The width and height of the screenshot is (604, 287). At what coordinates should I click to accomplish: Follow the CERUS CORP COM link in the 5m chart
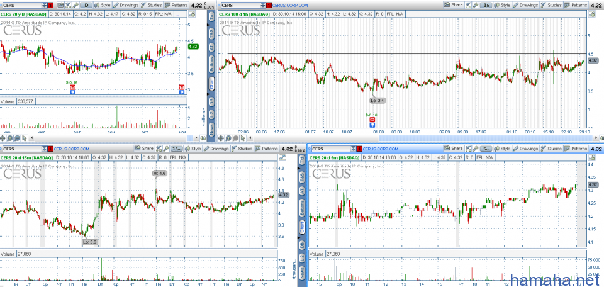[381, 149]
